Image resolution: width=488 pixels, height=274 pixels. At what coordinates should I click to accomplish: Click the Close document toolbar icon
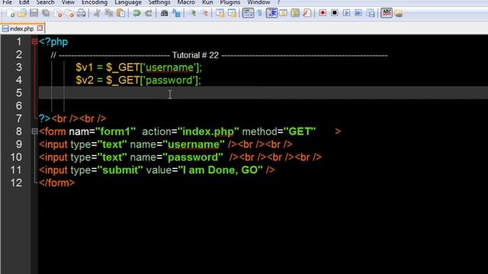pyautogui.click(x=58, y=14)
